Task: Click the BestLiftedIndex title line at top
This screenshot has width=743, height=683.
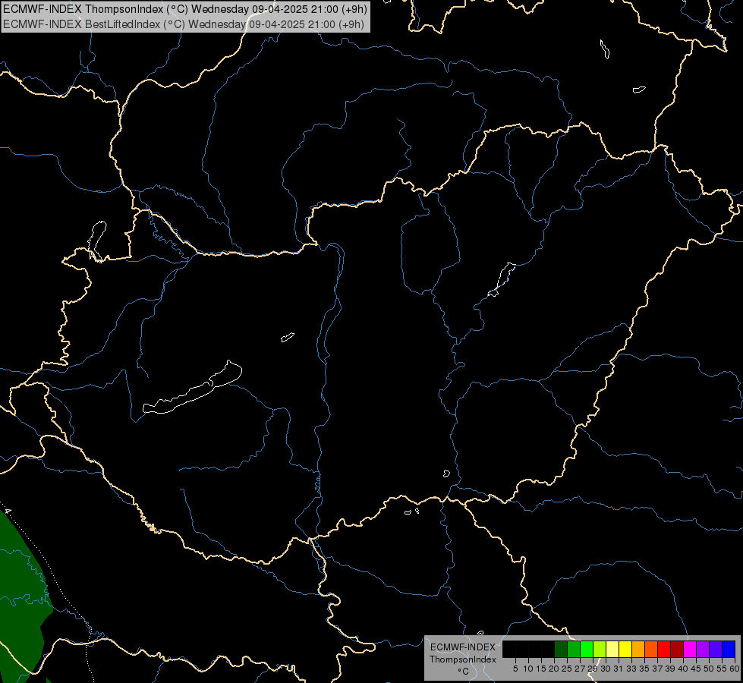Action: tap(184, 24)
